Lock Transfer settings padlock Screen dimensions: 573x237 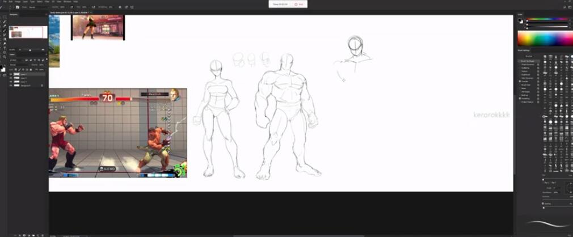coord(538,82)
